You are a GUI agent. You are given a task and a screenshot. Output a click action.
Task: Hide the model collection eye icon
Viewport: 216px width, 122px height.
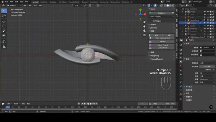(x=208, y=12)
